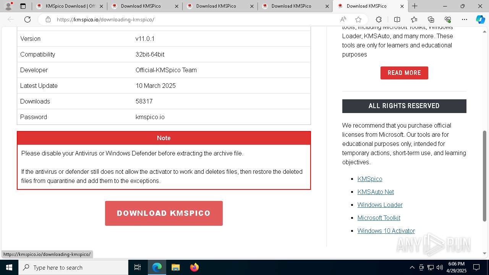Image resolution: width=489 pixels, height=275 pixels.
Task: Open the KMSpico sidebar link
Action: tap(370, 179)
